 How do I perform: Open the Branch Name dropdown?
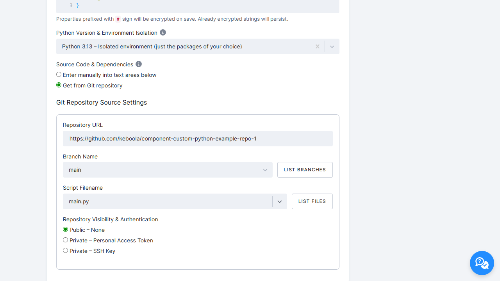pyautogui.click(x=265, y=170)
